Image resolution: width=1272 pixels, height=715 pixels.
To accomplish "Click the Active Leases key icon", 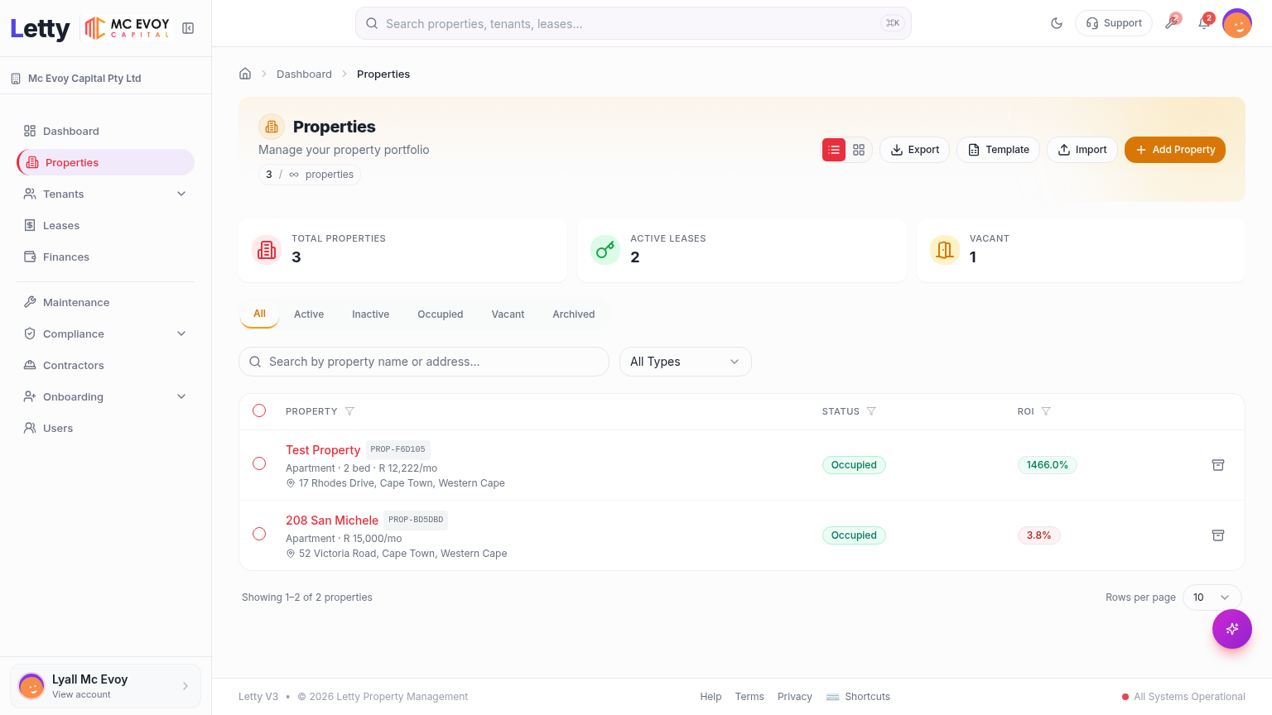I will point(605,249).
